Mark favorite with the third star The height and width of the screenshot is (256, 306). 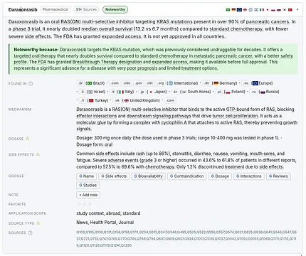[90, 204]
